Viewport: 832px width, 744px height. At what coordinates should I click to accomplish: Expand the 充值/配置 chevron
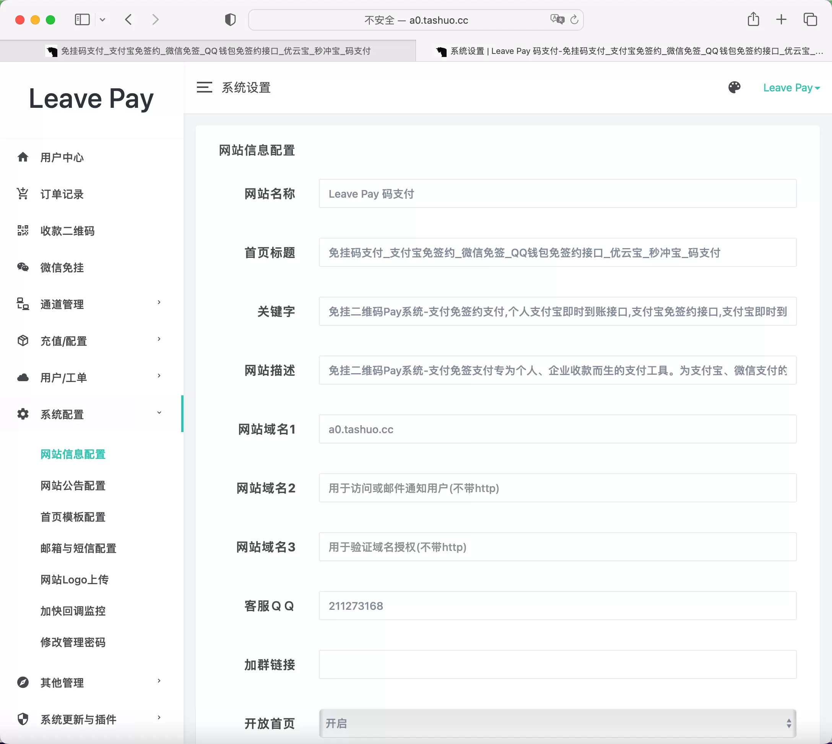159,339
